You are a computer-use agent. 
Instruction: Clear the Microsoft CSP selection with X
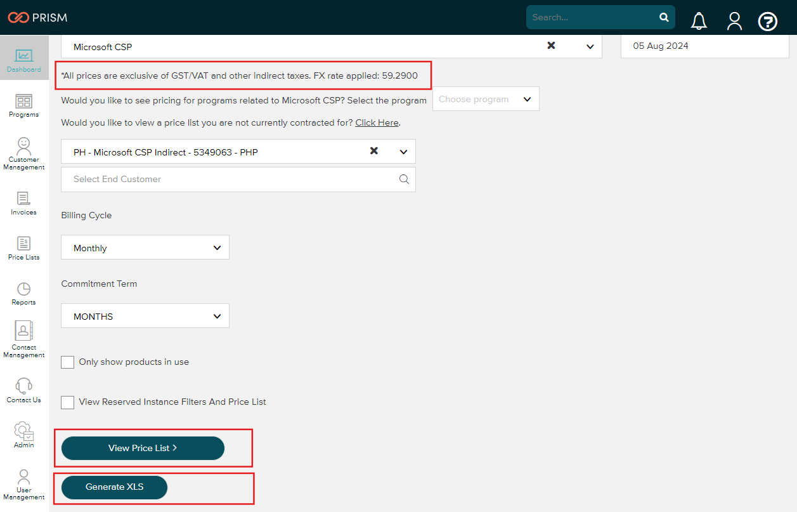(x=551, y=46)
